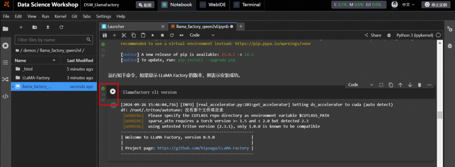Restart kernel and run all cells
Image resolution: width=455 pixels, height=167 pixels.
pyautogui.click(x=182, y=35)
